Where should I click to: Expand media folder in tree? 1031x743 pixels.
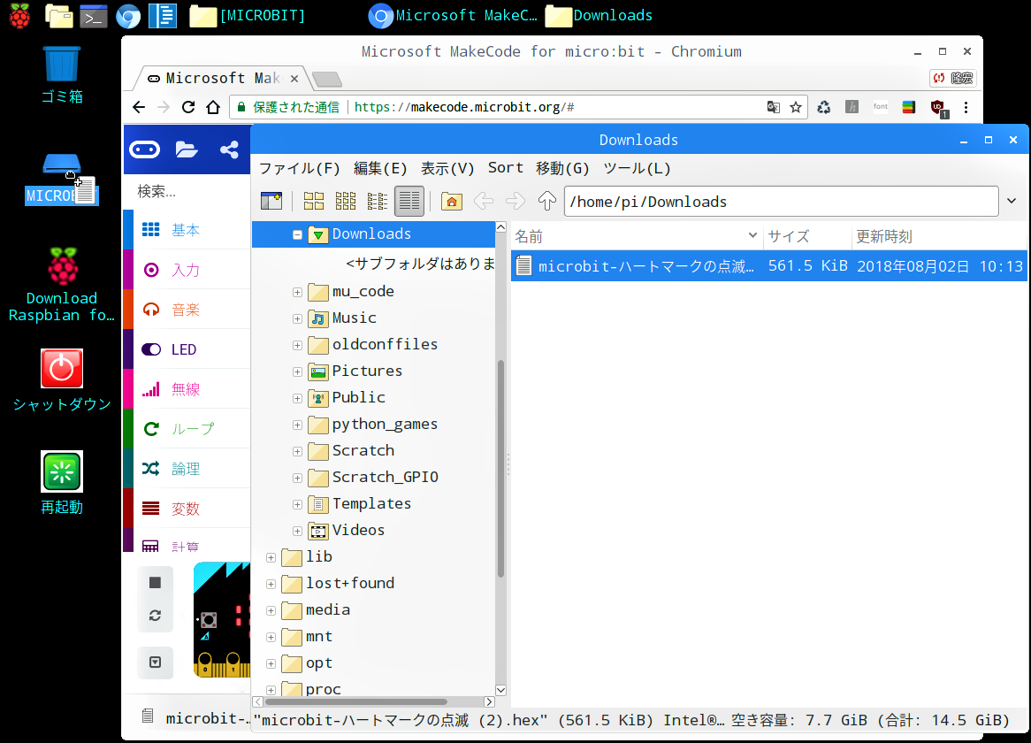[x=271, y=611]
